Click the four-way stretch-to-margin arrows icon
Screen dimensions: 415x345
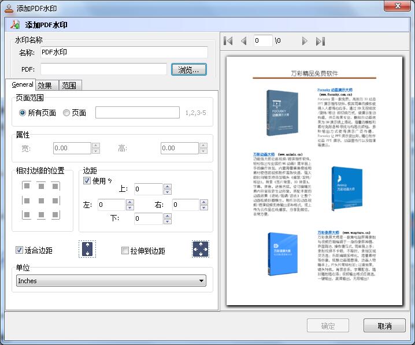tap(201, 250)
